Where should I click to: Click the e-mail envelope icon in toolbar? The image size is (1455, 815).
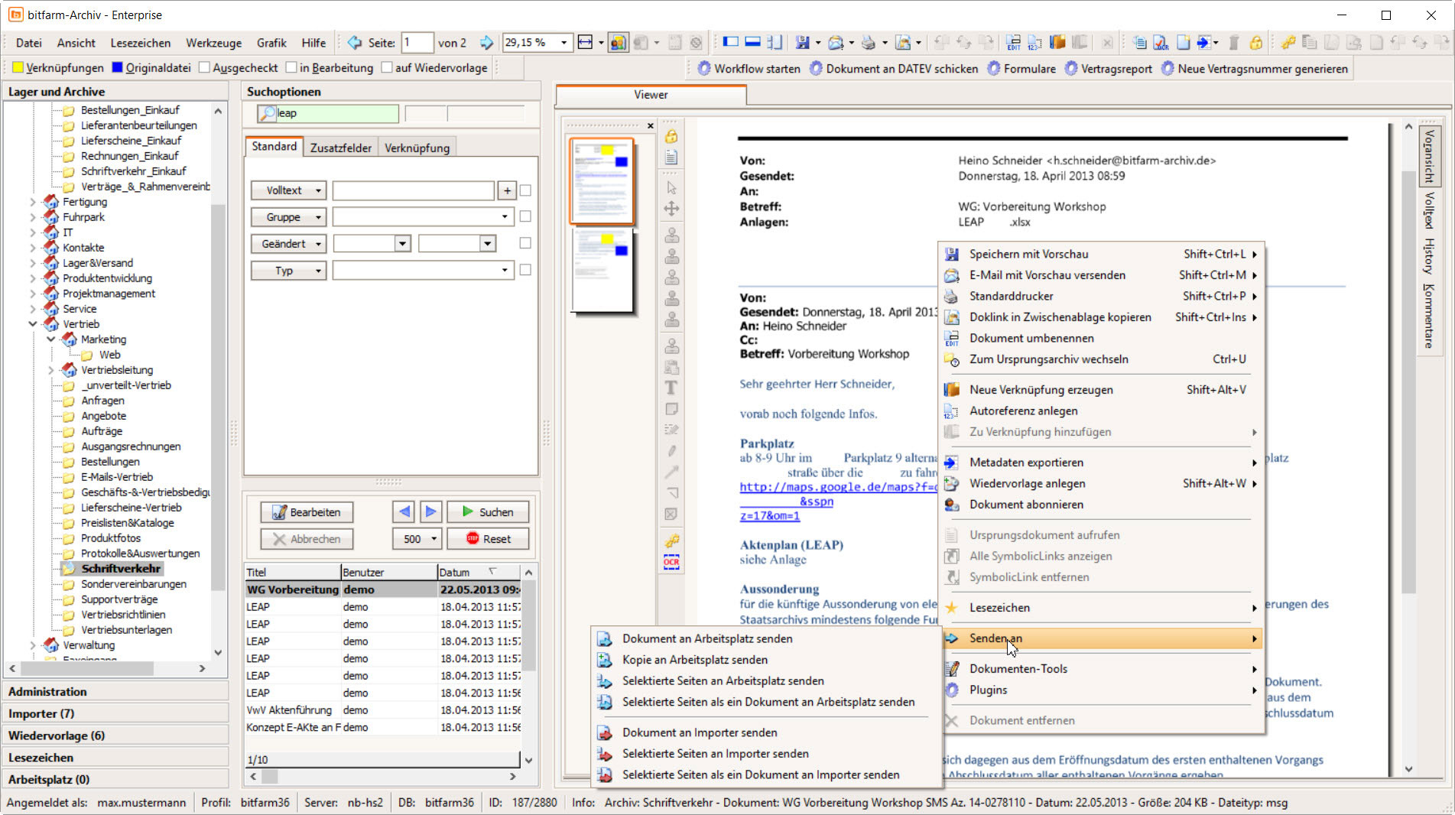tap(836, 43)
